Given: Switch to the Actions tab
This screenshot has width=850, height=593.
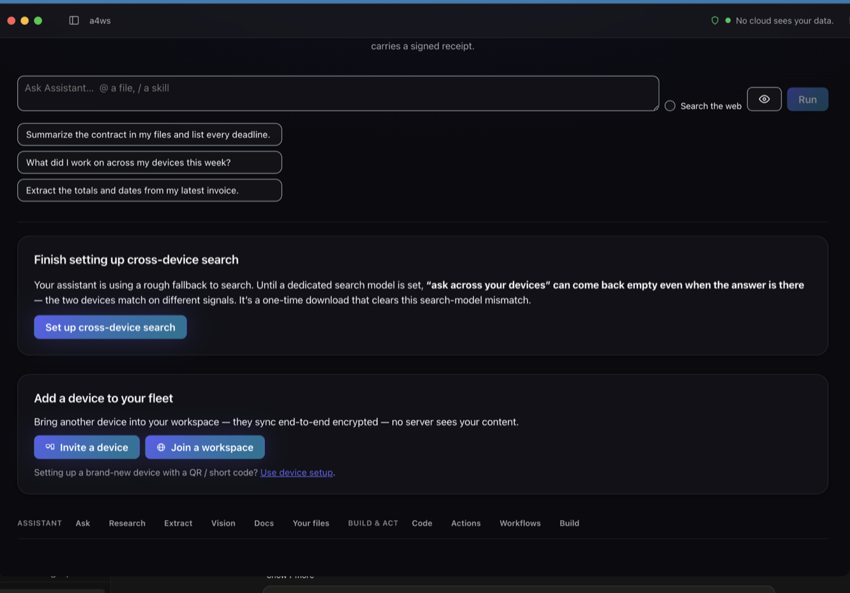Looking at the screenshot, I should point(466,523).
